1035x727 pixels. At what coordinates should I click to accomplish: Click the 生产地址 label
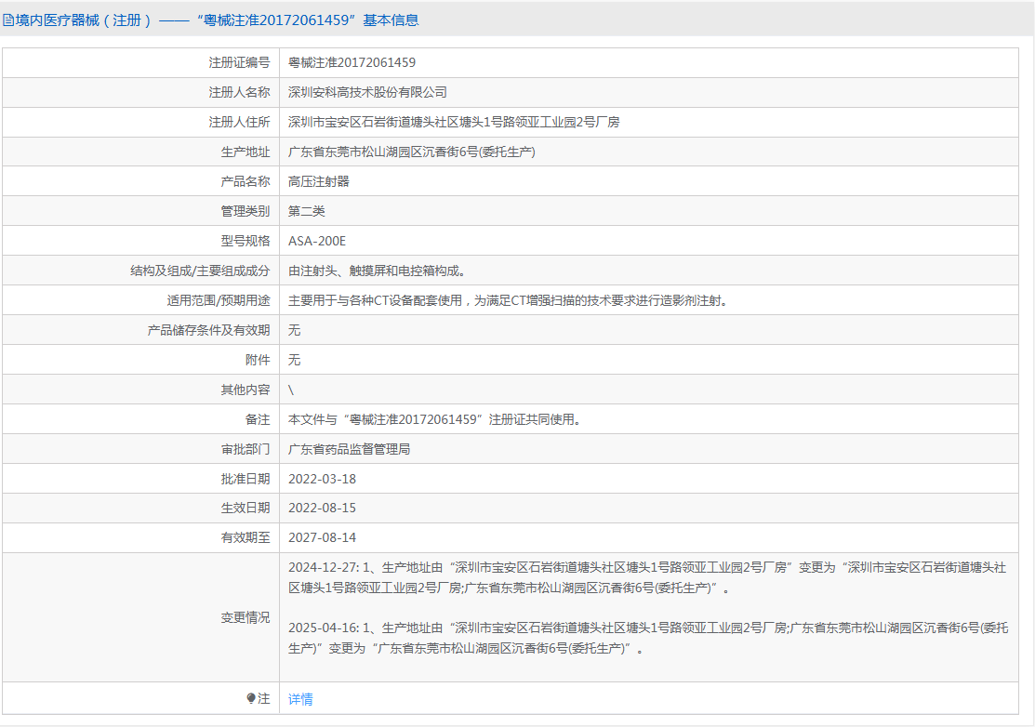(245, 152)
